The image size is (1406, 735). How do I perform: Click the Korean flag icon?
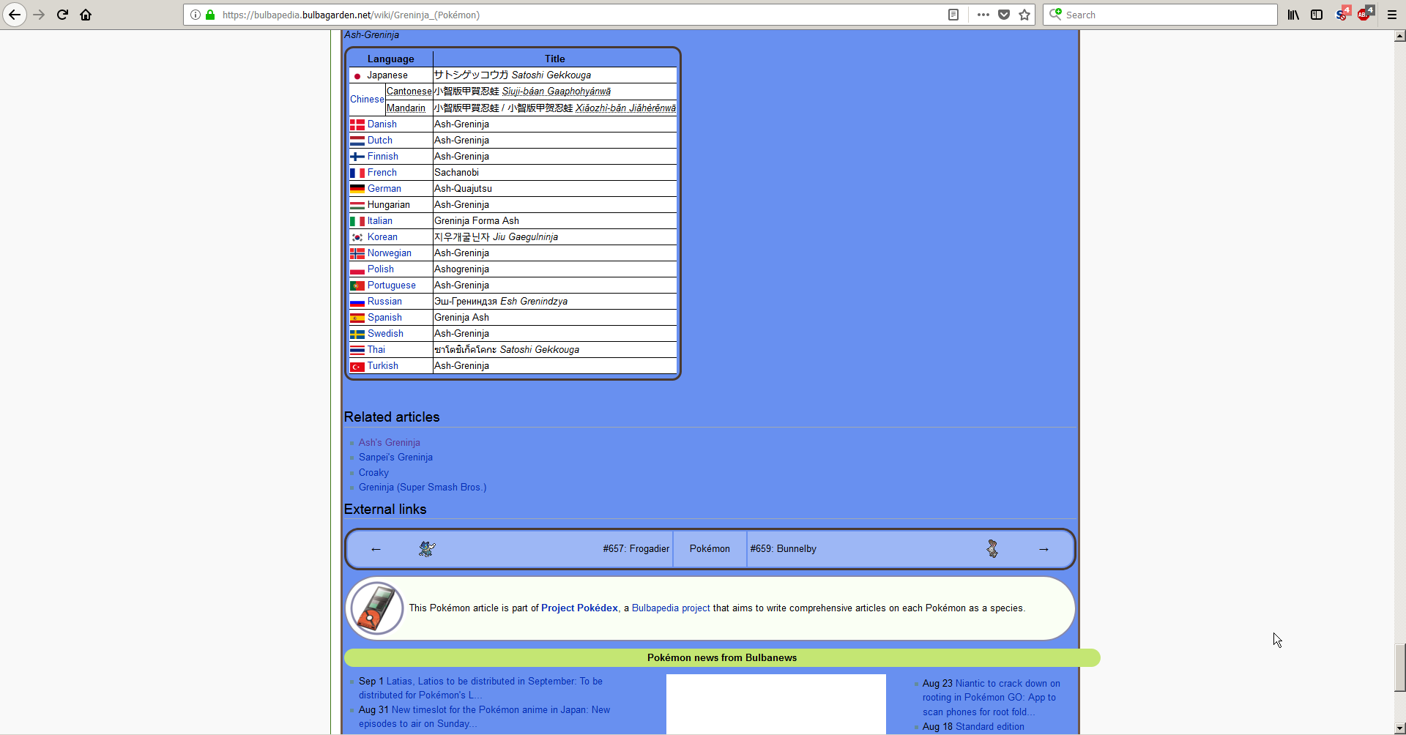coord(357,237)
